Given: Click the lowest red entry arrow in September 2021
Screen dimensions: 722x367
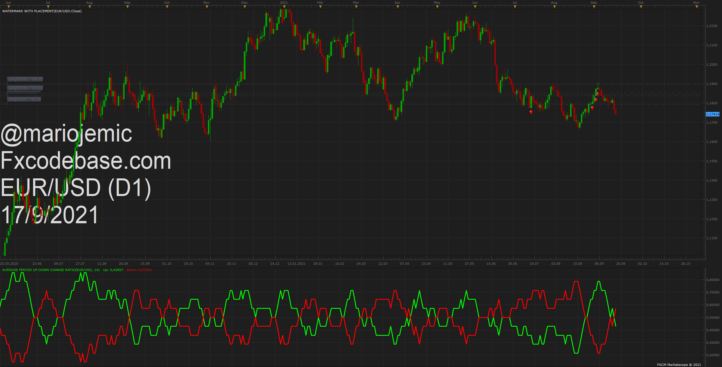Looking at the screenshot, I should tap(592, 107).
